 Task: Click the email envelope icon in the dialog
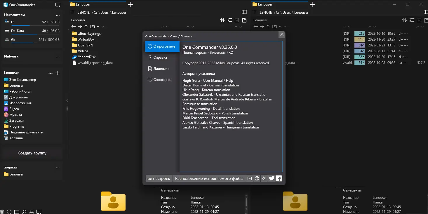point(249,178)
